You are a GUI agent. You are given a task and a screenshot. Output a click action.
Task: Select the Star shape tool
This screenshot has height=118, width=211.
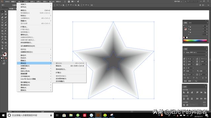[2, 23]
